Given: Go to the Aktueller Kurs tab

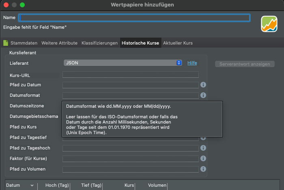Looking at the screenshot, I should (178, 43).
